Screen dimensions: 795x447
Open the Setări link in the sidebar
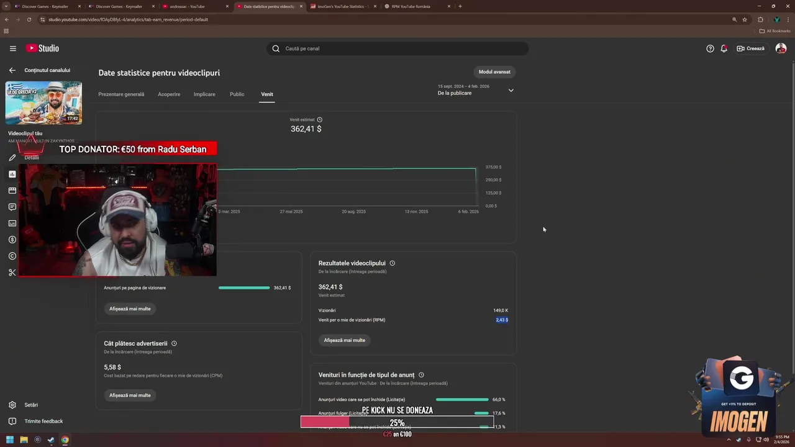pyautogui.click(x=31, y=405)
